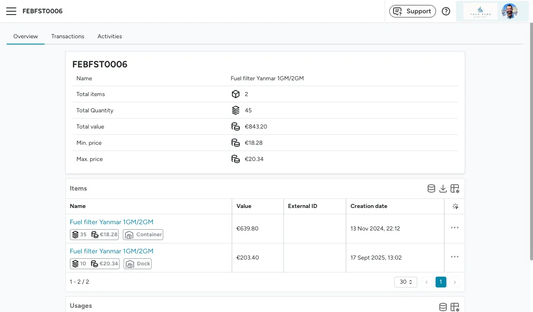Download the Items list
The image size is (533, 312).
(443, 188)
